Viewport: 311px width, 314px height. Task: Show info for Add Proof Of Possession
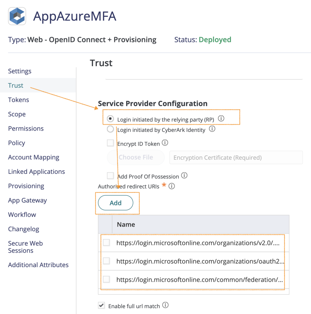pyautogui.click(x=184, y=176)
